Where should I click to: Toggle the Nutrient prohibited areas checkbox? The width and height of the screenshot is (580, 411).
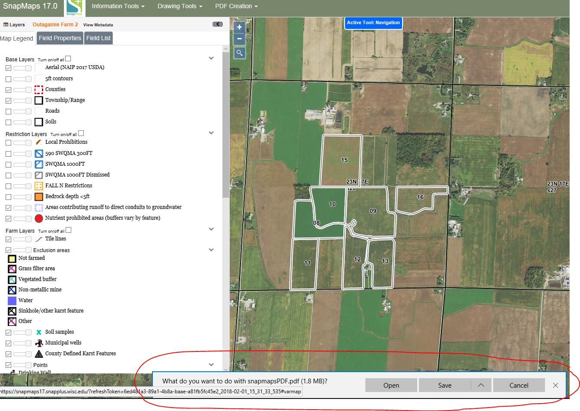pos(8,219)
